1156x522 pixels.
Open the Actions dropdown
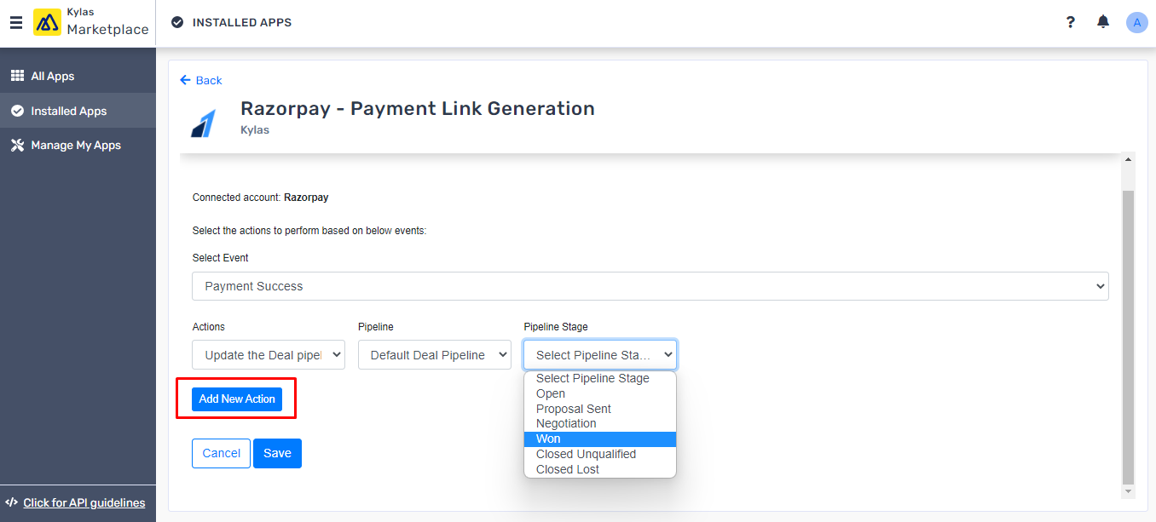269,355
